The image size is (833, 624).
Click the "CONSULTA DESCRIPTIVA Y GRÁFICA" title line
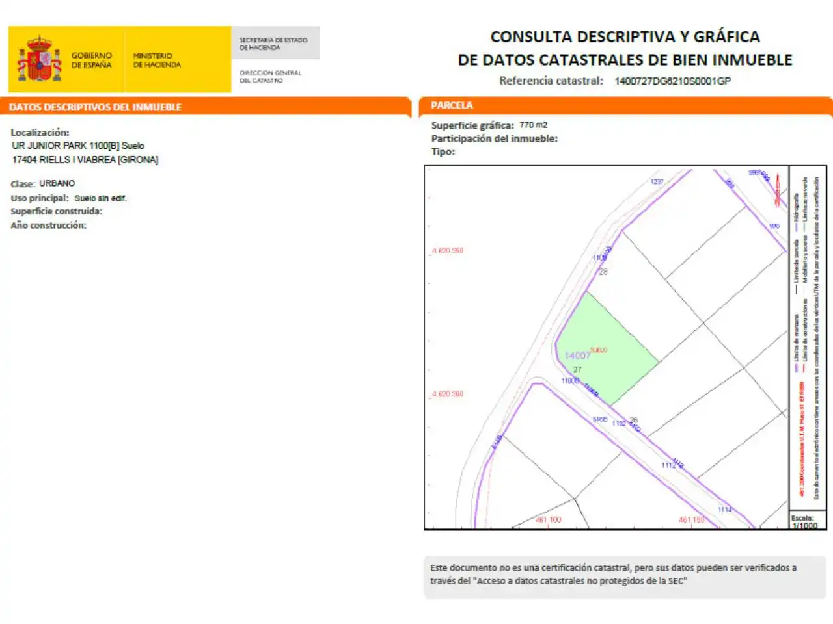click(x=625, y=36)
